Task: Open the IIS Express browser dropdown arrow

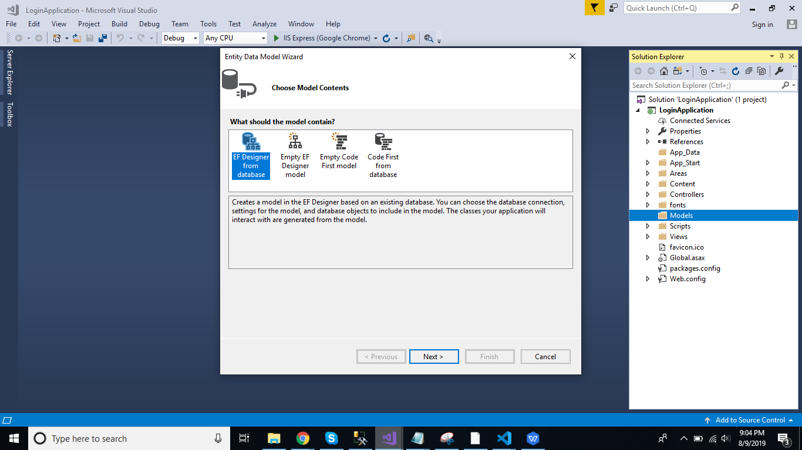Action: point(376,38)
